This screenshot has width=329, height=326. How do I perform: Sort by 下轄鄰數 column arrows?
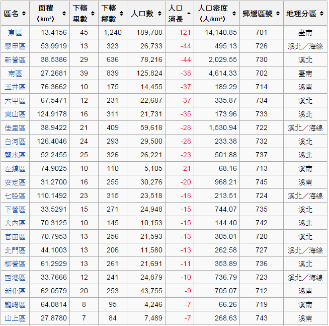(121, 14)
